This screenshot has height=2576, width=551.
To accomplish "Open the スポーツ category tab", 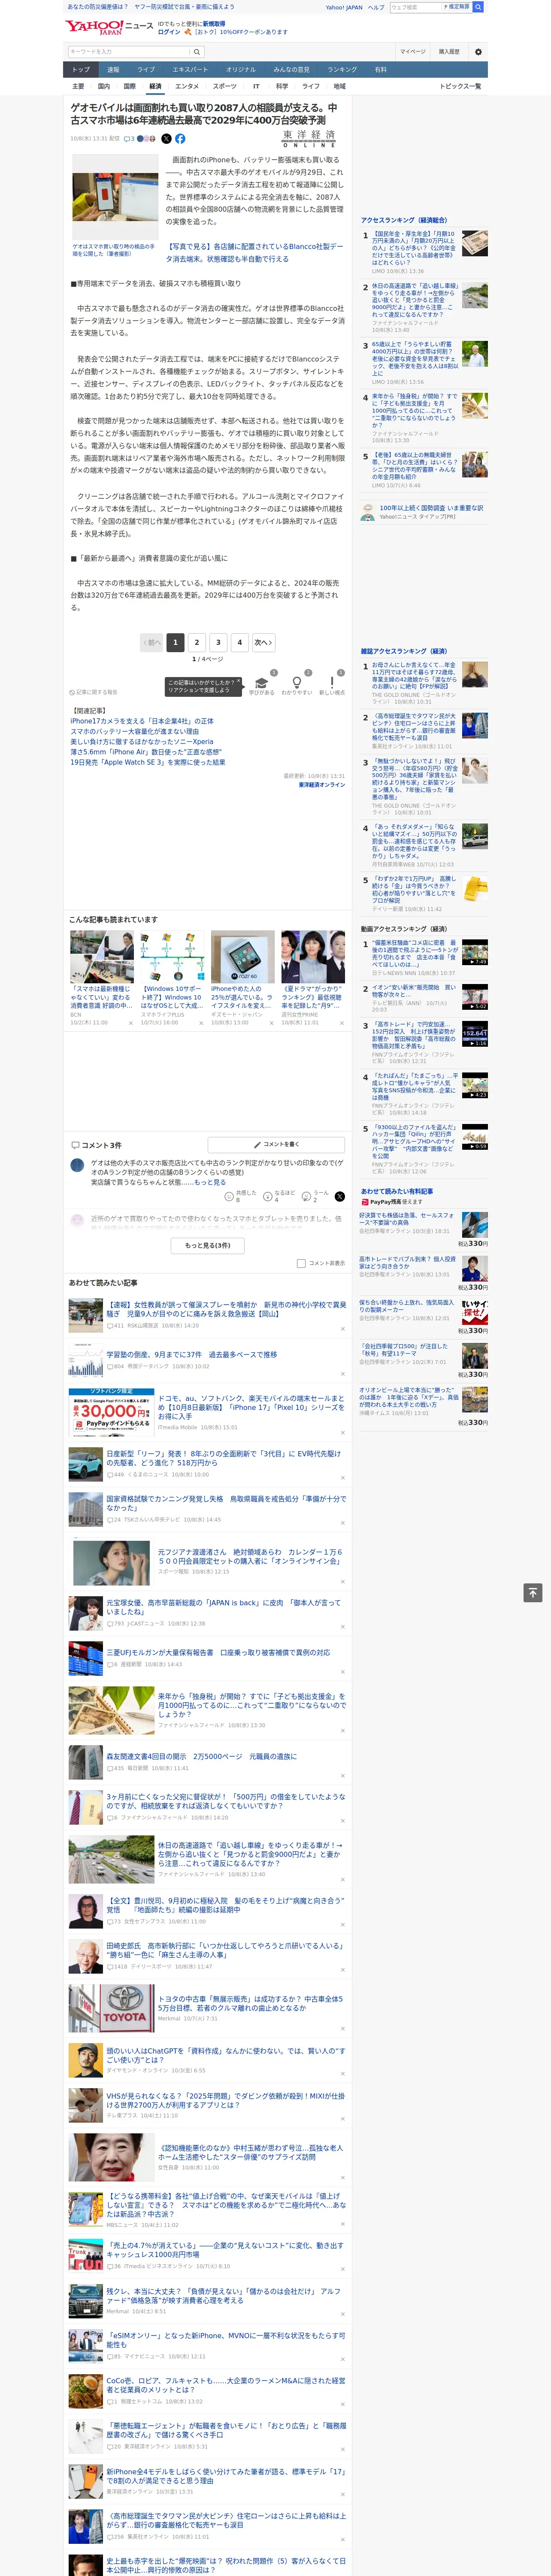I will [225, 86].
